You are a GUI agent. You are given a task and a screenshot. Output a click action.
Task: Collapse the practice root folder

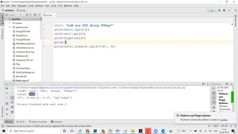[x=6, y=19]
